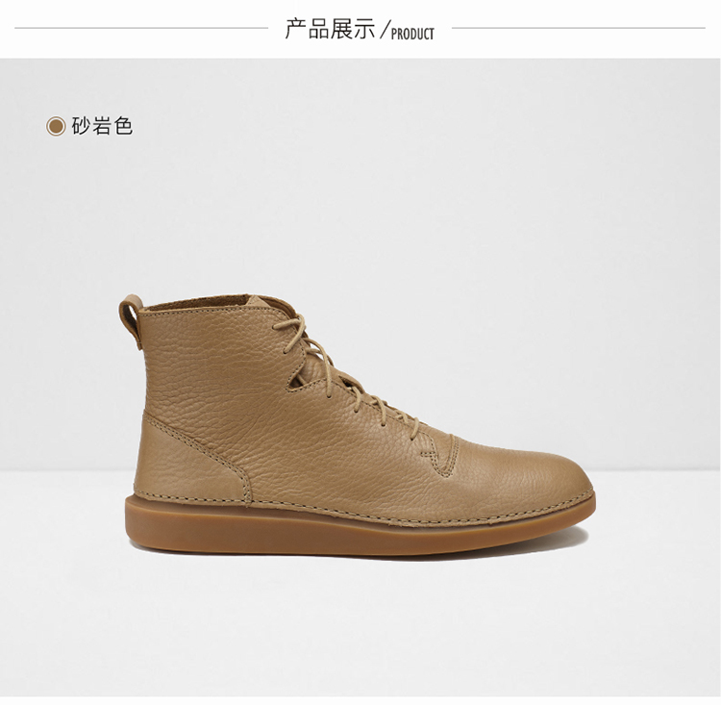
Task: Click the divider line right of heading
Action: pos(579,28)
